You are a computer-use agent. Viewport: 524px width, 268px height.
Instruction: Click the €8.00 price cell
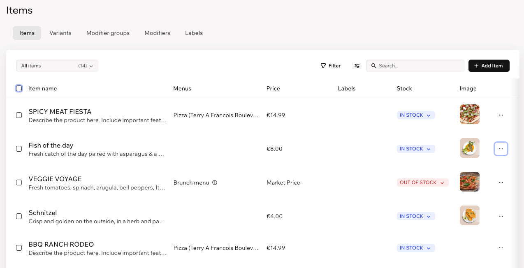point(274,149)
